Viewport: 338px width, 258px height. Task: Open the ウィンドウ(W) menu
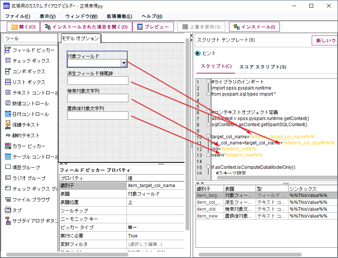click(81, 16)
